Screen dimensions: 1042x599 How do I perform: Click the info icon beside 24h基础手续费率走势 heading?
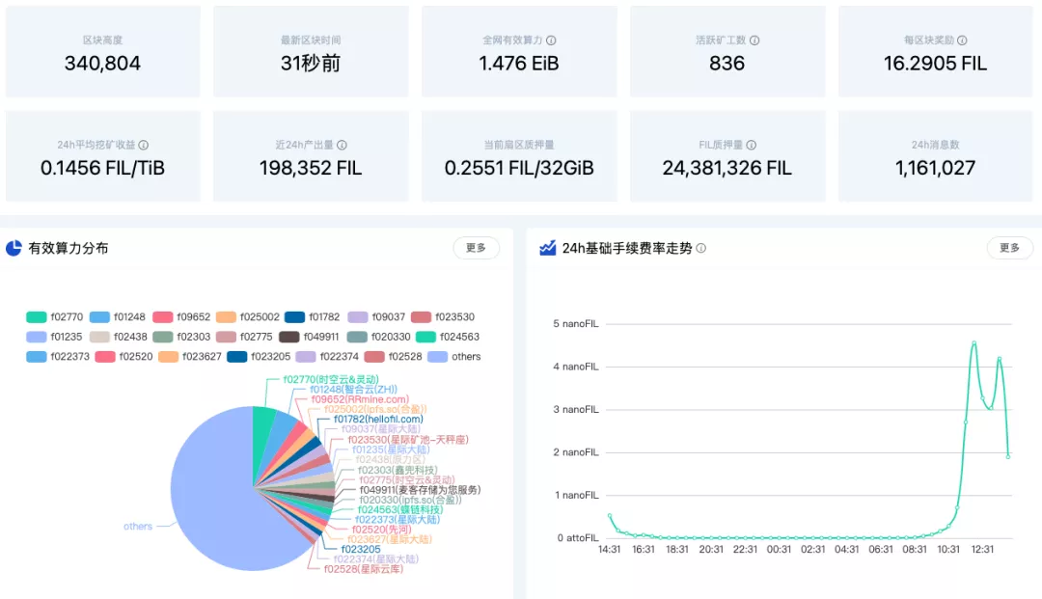coord(701,248)
